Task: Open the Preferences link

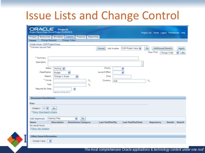Action: tap(174, 33)
